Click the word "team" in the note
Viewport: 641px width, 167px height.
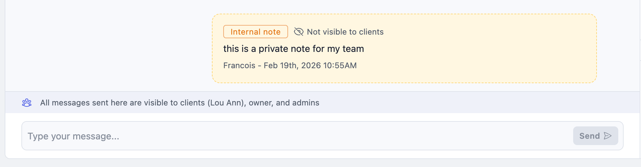pyautogui.click(x=353, y=49)
